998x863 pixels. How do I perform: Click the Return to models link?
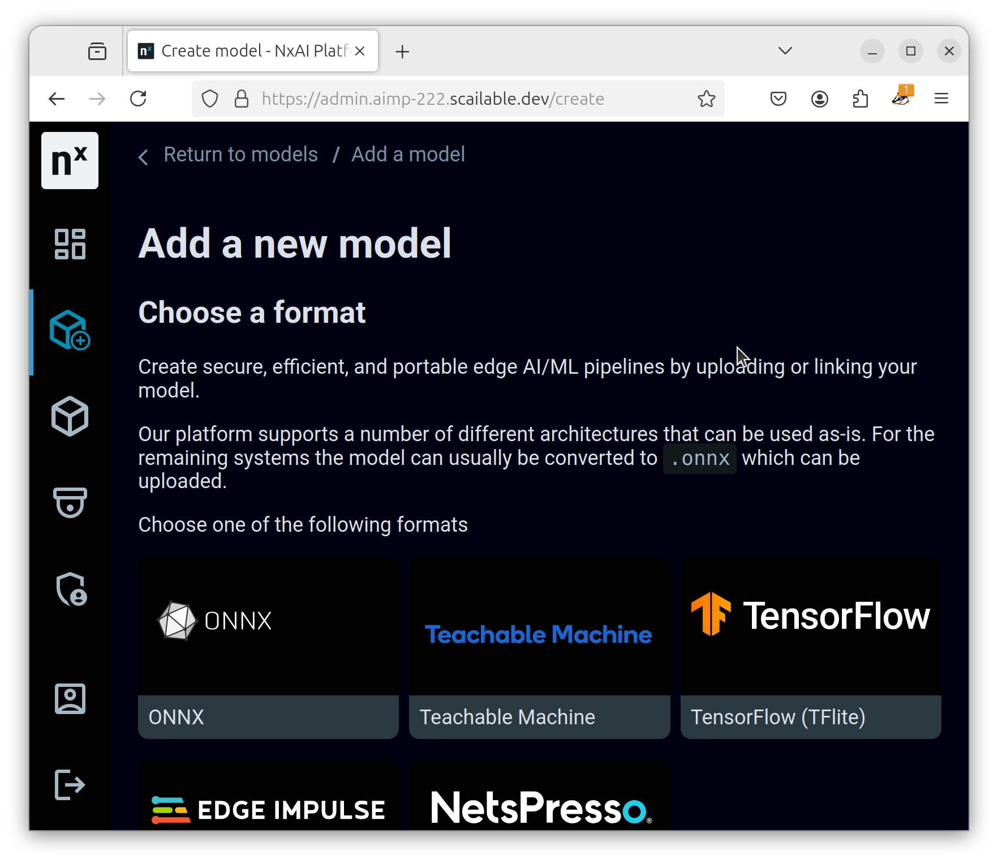(x=240, y=155)
